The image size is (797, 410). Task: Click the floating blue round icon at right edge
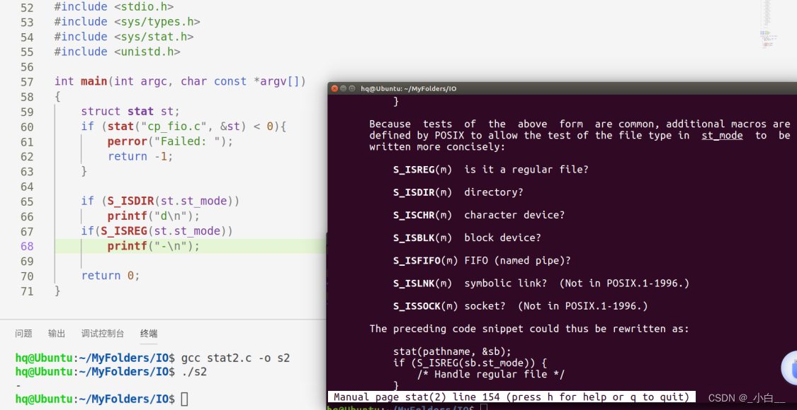[791, 368]
